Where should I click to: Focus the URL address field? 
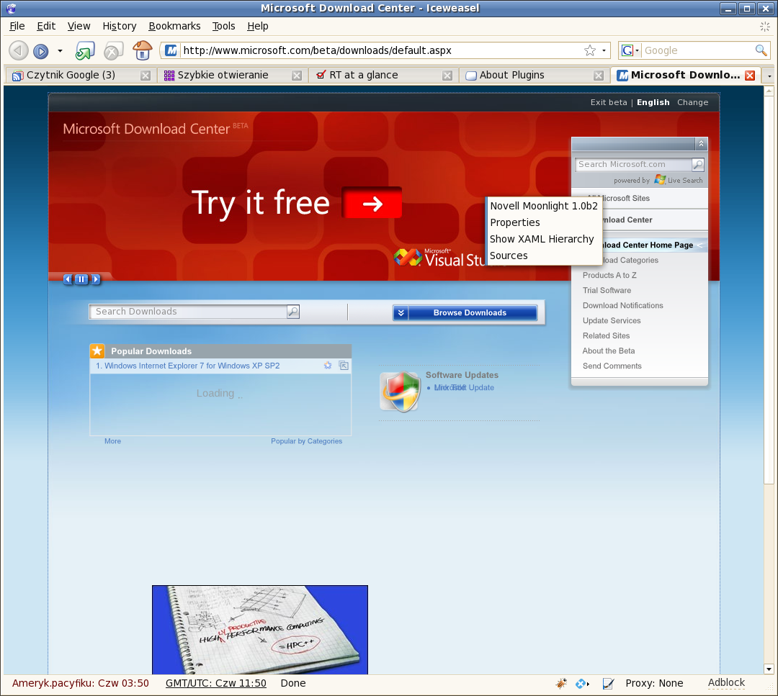click(x=380, y=50)
